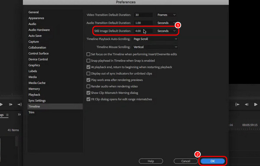Viewport: 260px width, 166px height.
Task: Select Appearance in preferences list
Action: (x=36, y=18)
